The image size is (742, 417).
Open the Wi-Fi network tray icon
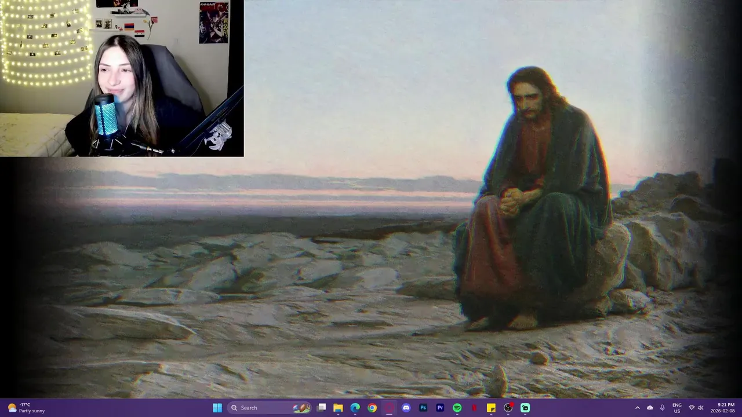coord(692,408)
